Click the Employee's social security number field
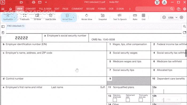The width and height of the screenshot is (187, 105). tap(65, 38)
